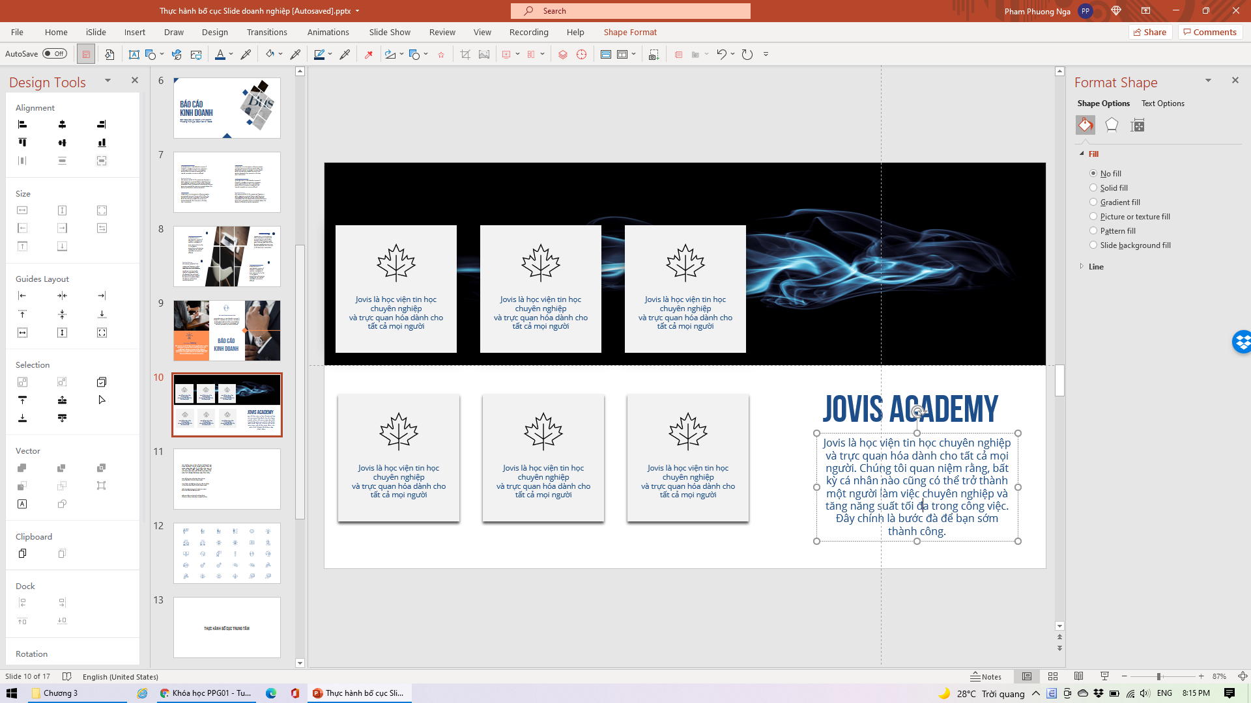Viewport: 1251px width, 703px height.
Task: Click the Notes button in status bar
Action: (986, 676)
